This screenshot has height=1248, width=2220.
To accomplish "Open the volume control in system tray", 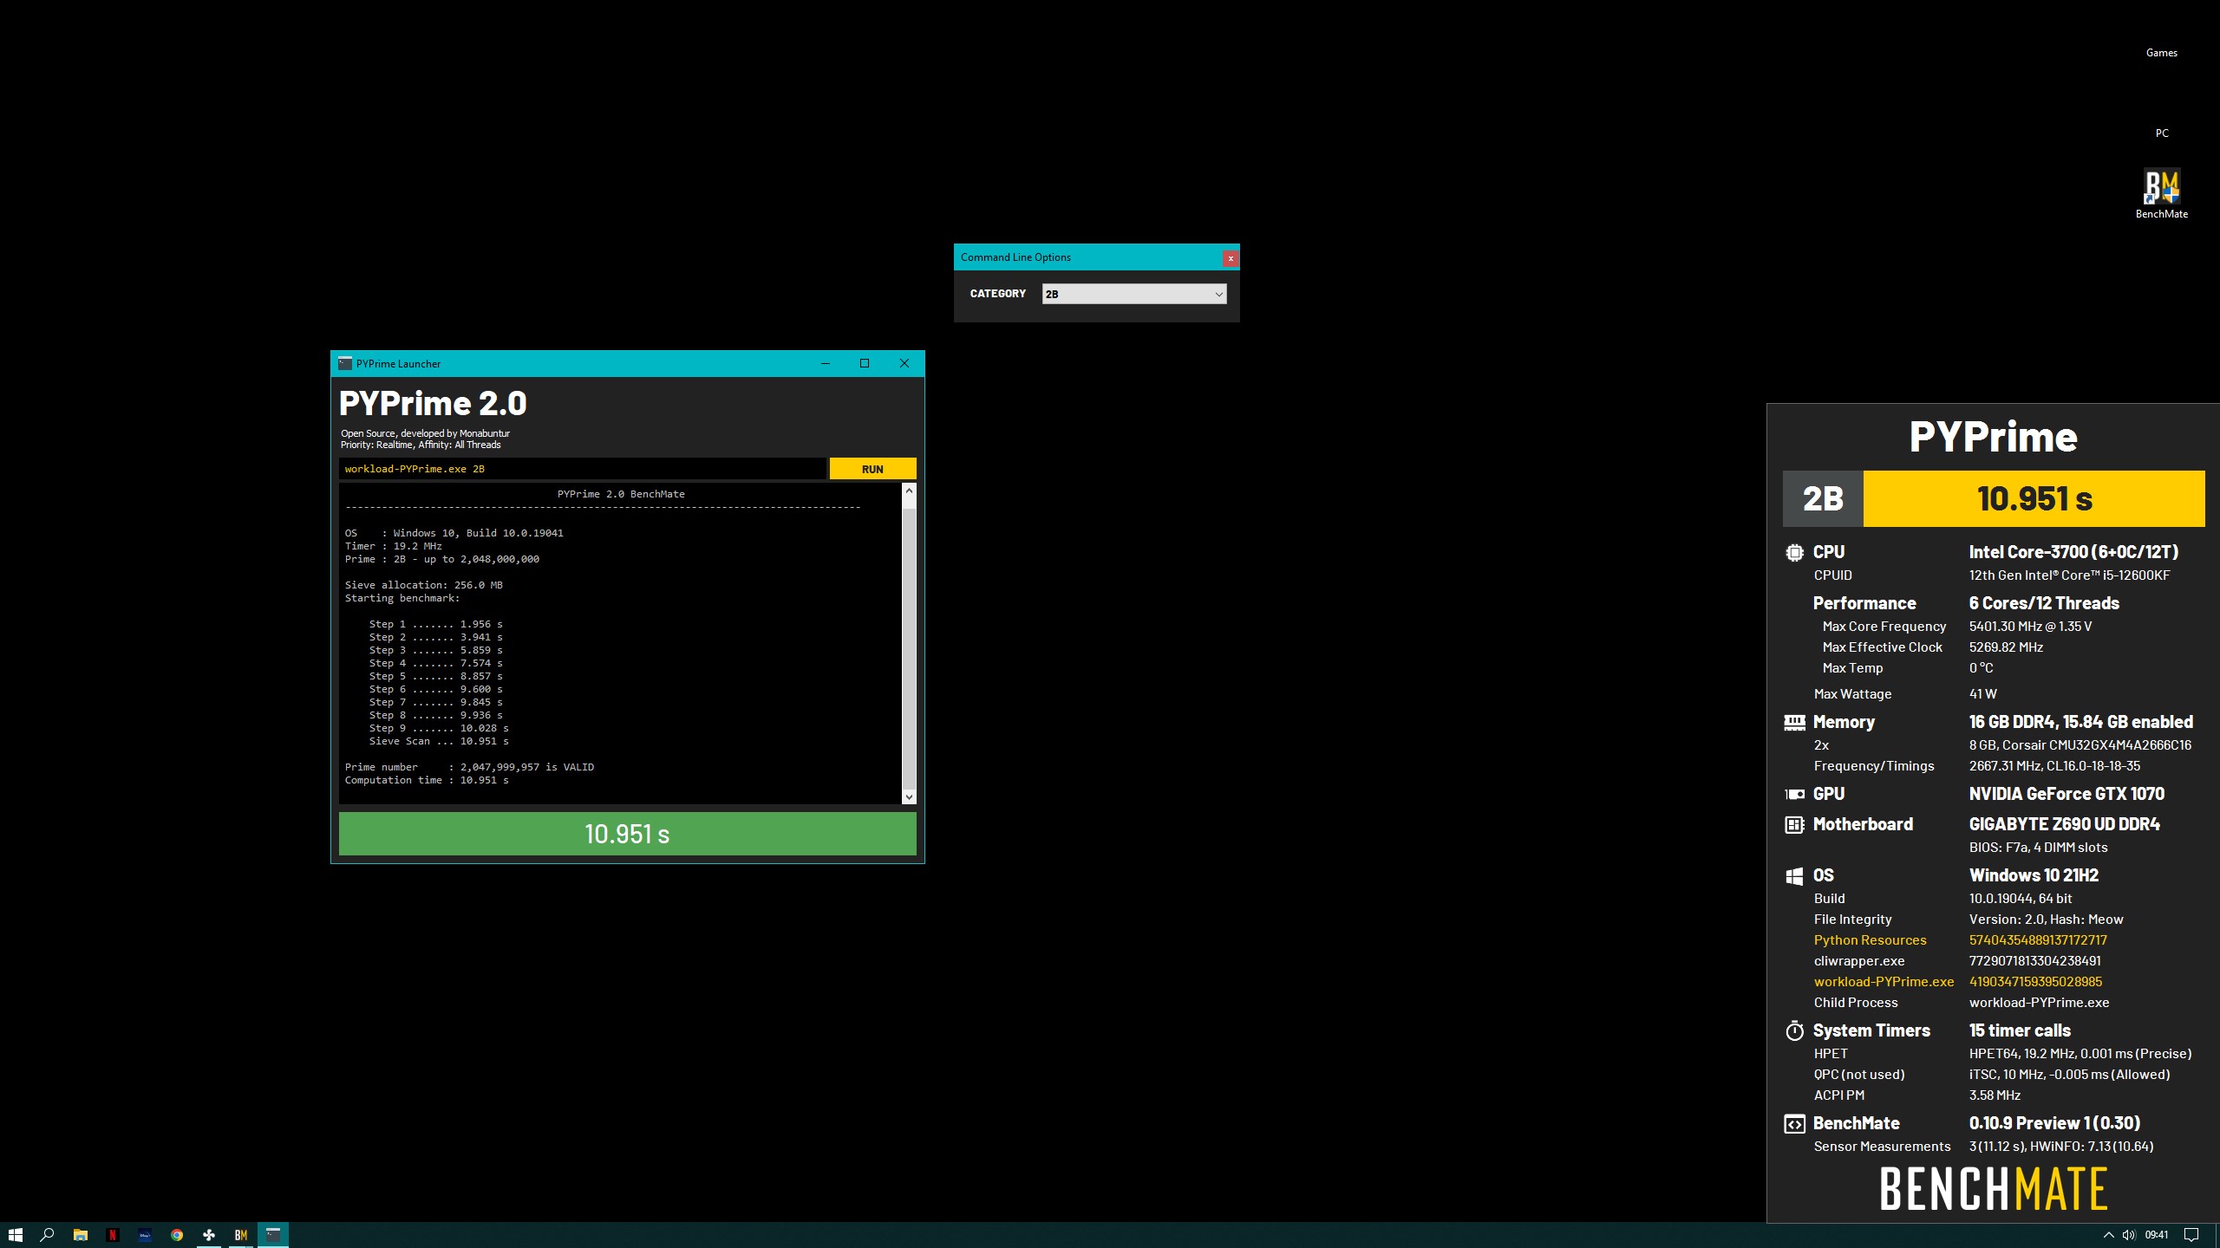I will [x=2128, y=1235].
